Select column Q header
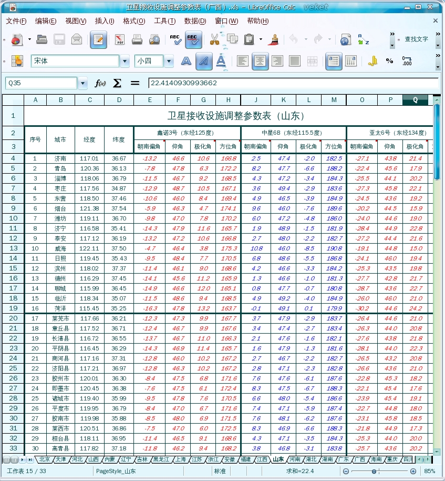 point(415,100)
